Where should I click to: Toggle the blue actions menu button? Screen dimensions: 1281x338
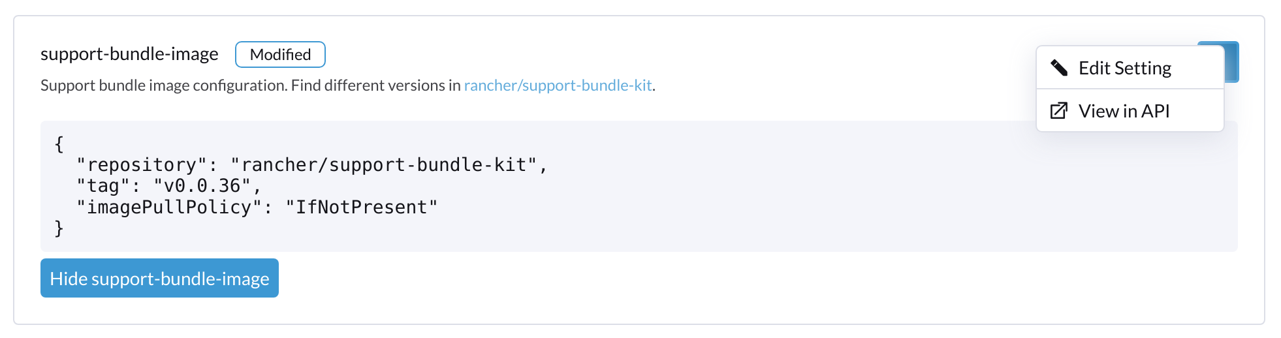click(1231, 61)
